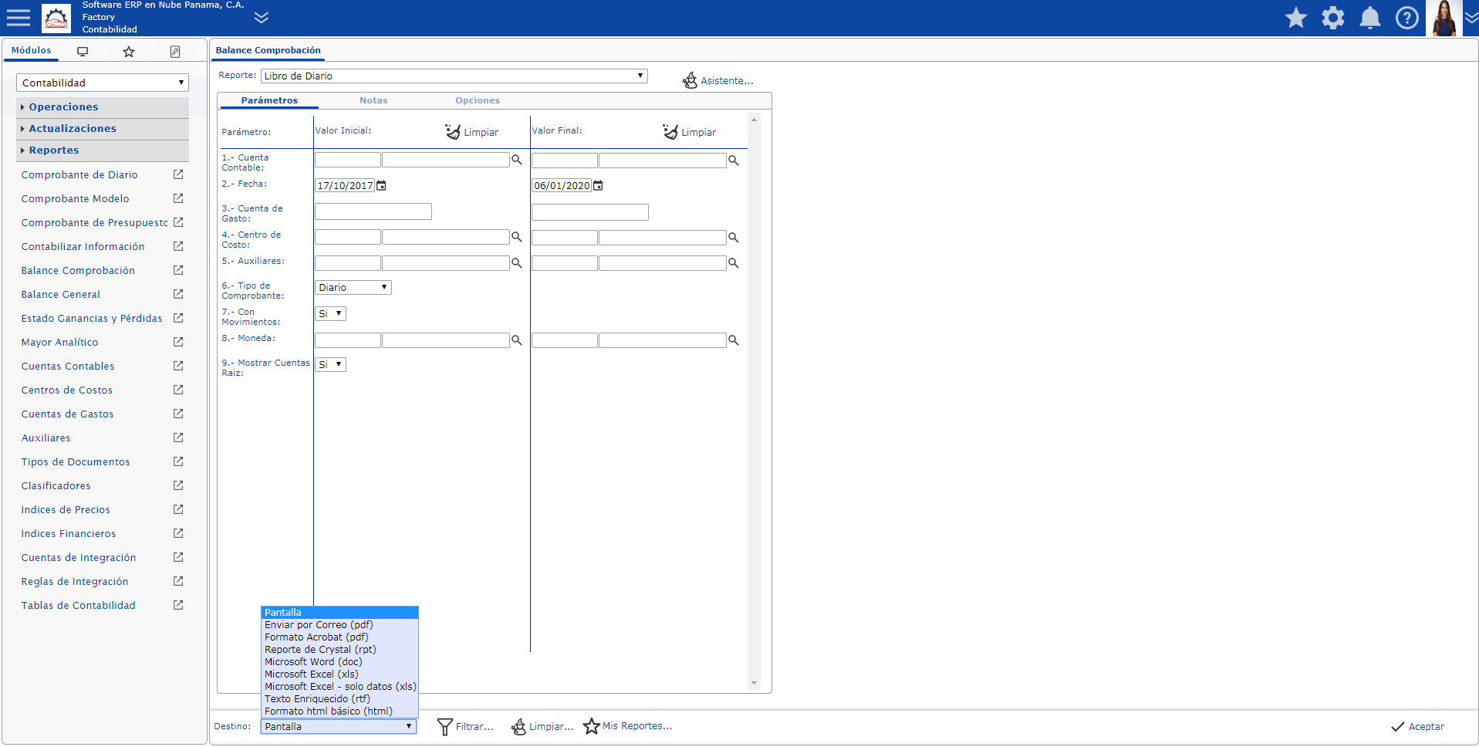Image resolution: width=1479 pixels, height=747 pixels.
Task: Click the help question mark icon
Action: 1406,18
